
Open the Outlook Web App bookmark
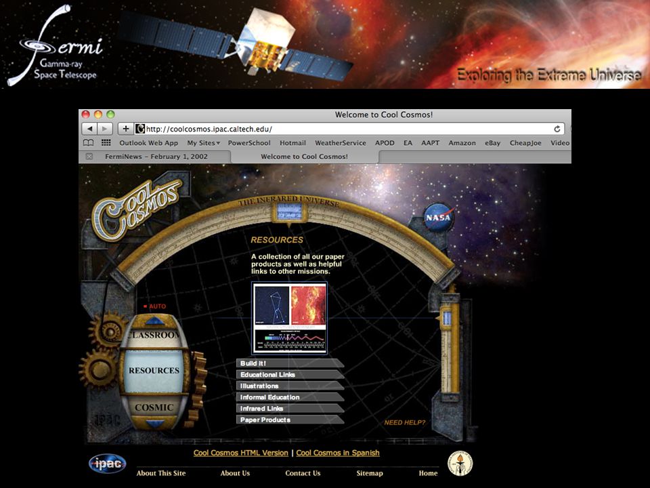(148, 143)
